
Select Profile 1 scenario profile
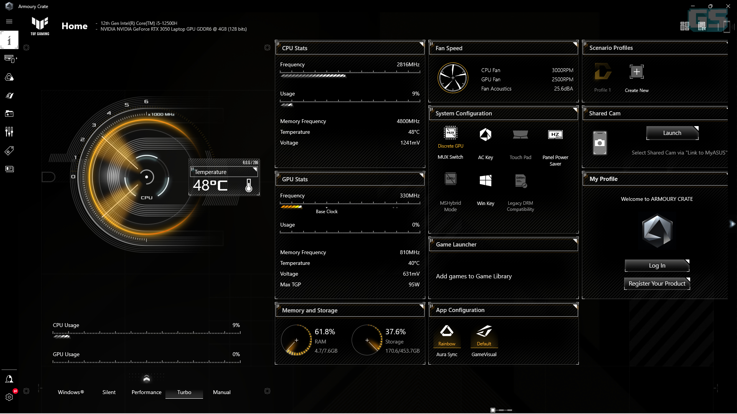(602, 78)
